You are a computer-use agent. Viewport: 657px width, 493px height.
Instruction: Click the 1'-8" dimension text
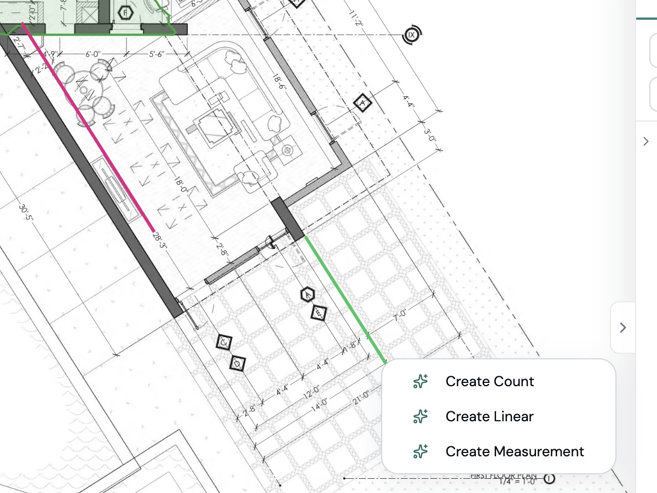pyautogui.click(x=350, y=347)
